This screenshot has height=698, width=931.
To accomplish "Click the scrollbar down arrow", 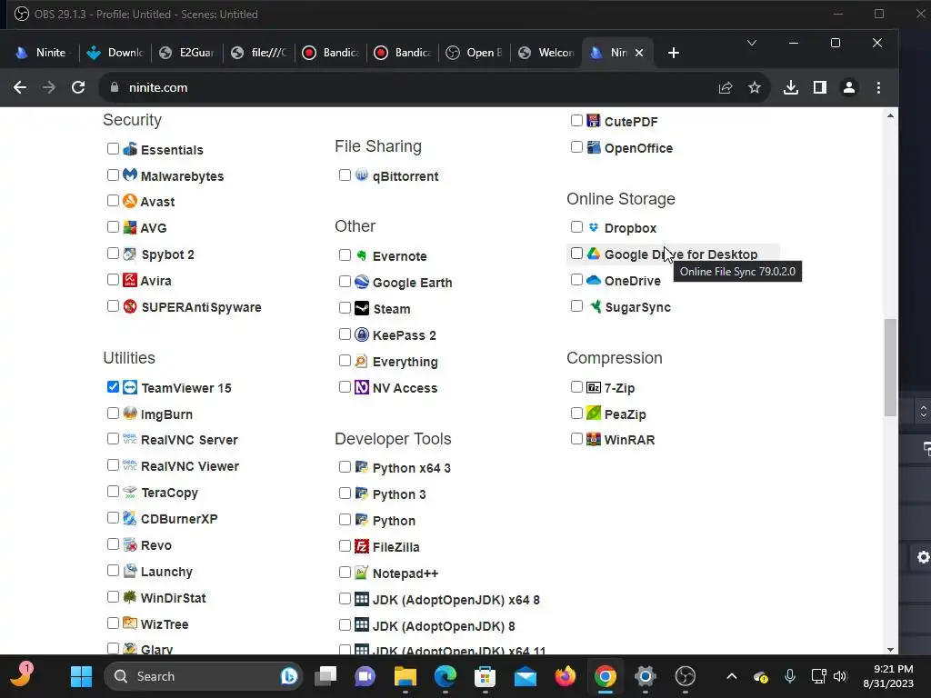I will (890, 649).
